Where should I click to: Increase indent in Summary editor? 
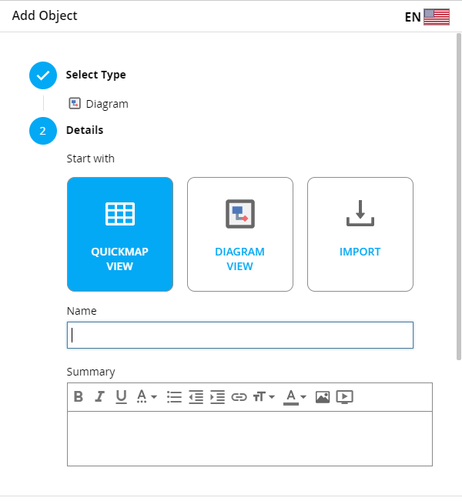217,397
